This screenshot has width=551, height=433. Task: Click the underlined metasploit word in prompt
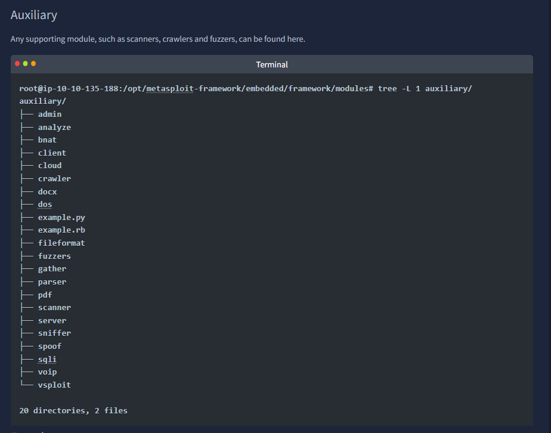click(170, 88)
